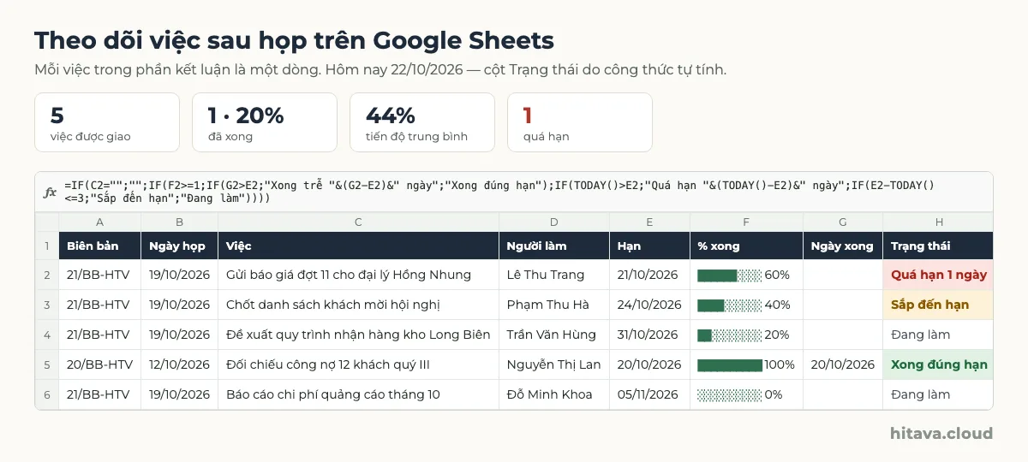Click completion date '20/10/2026' in column G
Viewport: 1028px width, 462px height.
coord(843,364)
